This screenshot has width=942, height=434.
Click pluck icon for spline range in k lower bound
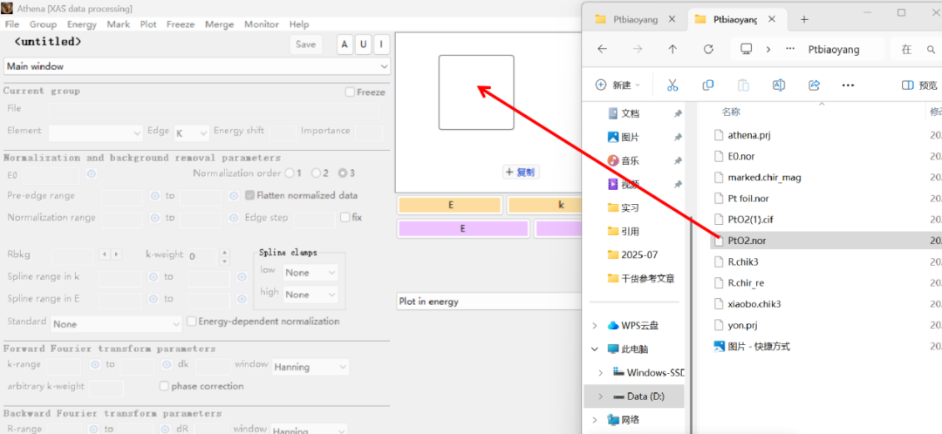click(x=154, y=277)
